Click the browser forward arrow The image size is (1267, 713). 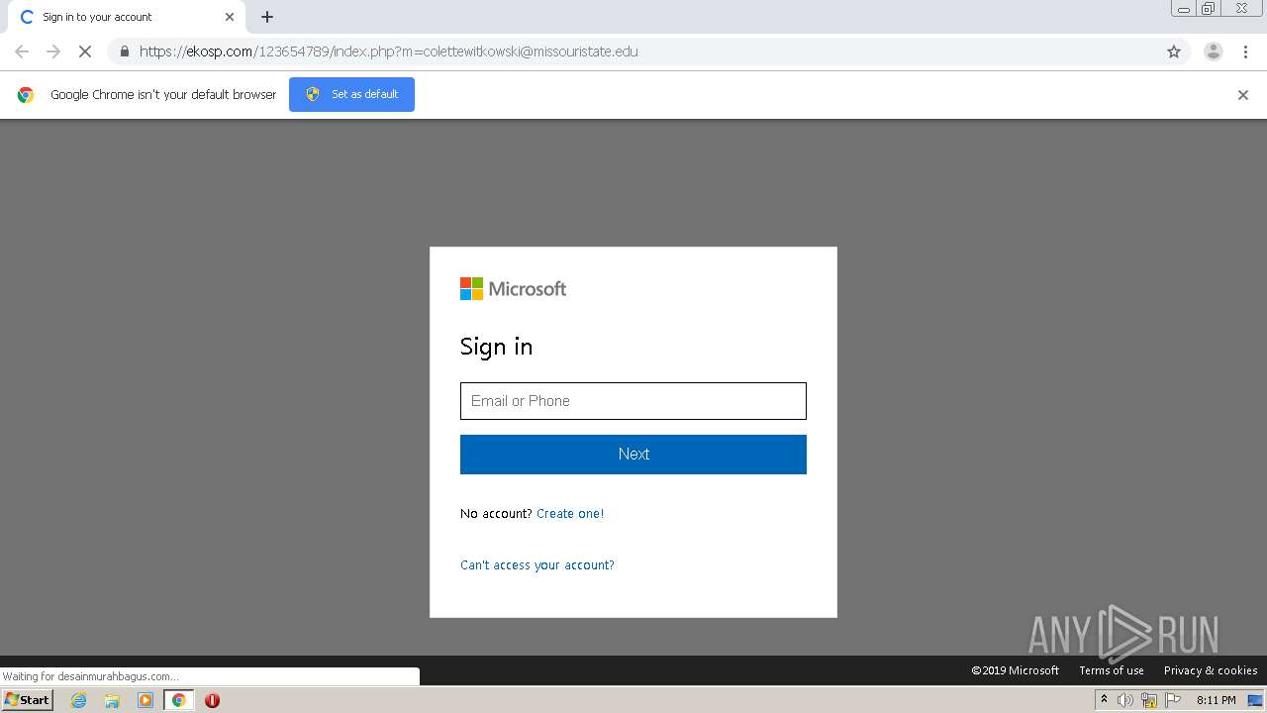pos(53,51)
